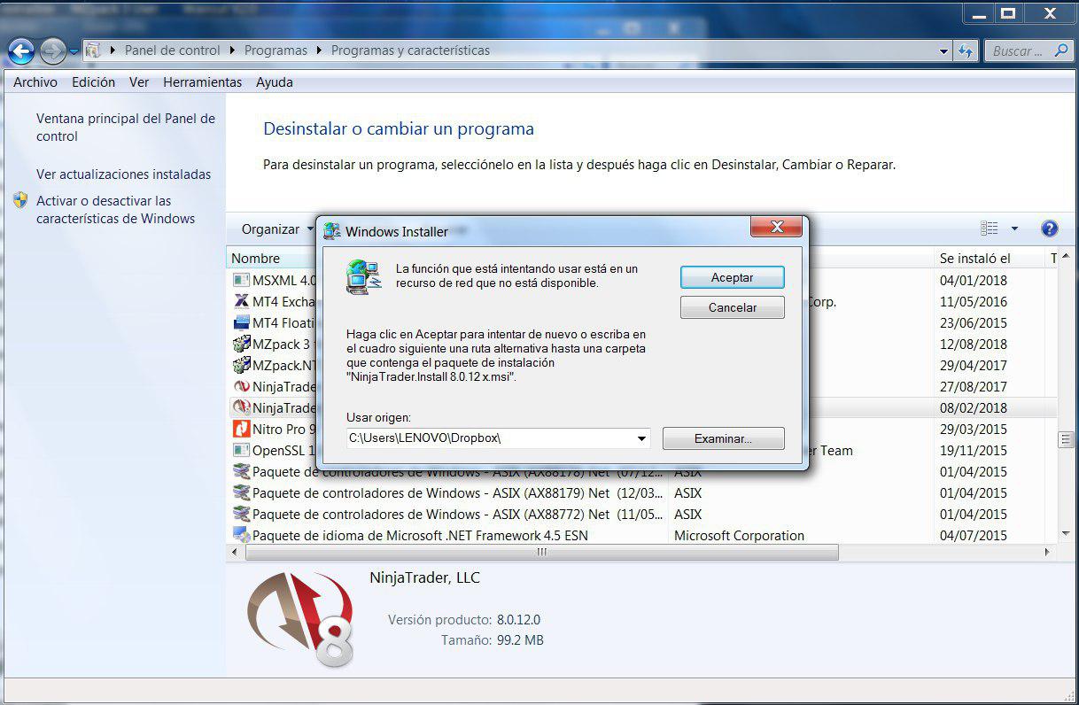
Task: Sort by the Se instaló el column header
Action: pos(974,259)
